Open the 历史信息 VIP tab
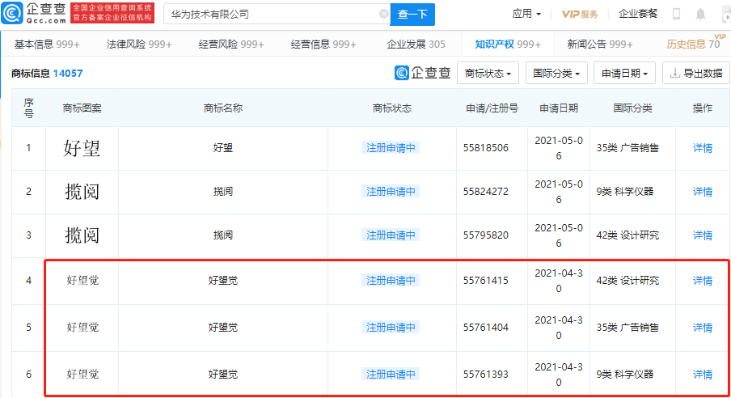Viewport: 731px width, 398px height. coord(693,44)
